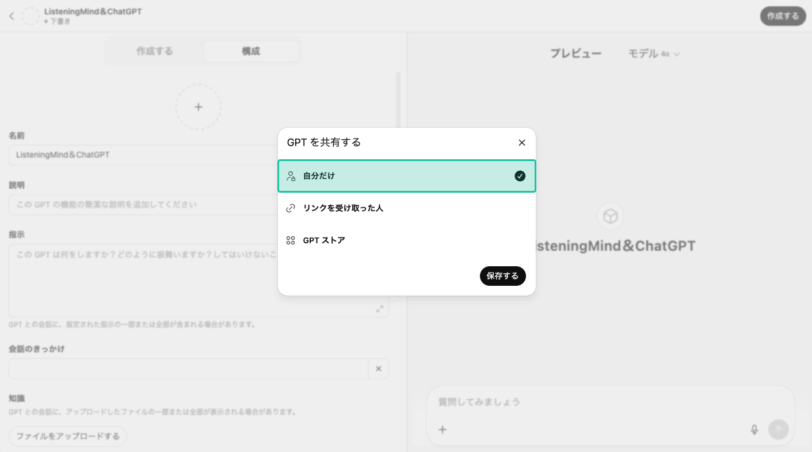
Task: Click the cube icon in the preview pane
Action: click(x=610, y=216)
